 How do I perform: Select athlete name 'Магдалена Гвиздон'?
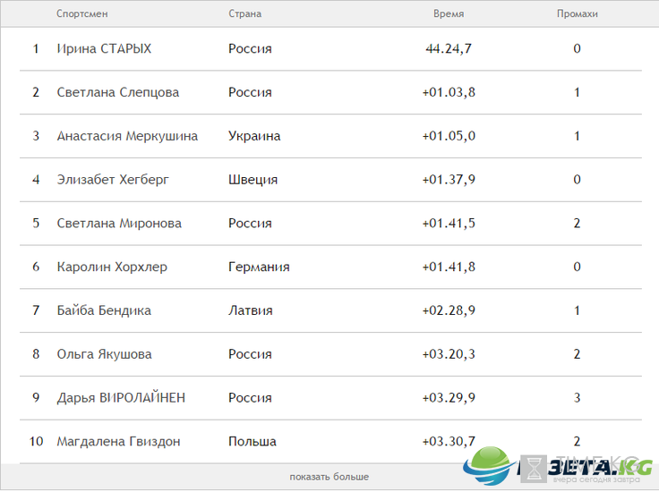tap(118, 442)
